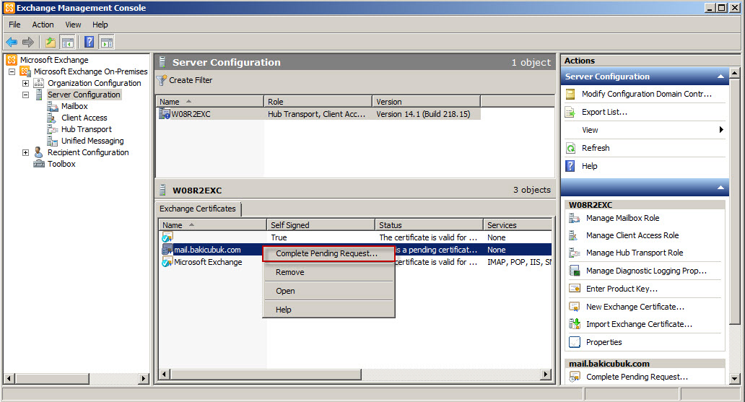745x402 pixels.
Task: Collapse the Server Configuration actions section
Action: [x=720, y=77]
